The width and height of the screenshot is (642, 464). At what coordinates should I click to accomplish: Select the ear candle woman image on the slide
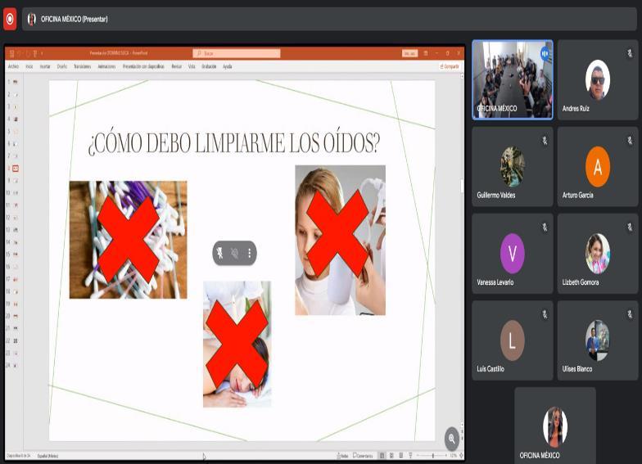coord(341,241)
